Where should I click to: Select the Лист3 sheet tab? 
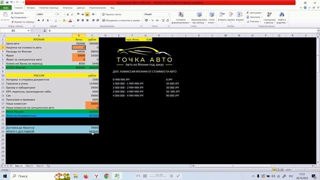pyautogui.click(x=40, y=166)
